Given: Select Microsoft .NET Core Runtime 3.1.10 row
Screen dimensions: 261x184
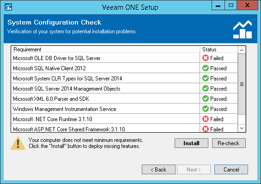Looking at the screenshot, I should 124,119.
